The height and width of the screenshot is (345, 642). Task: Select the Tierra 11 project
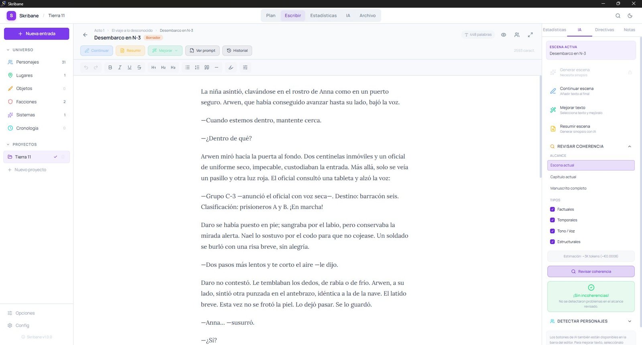pos(37,157)
